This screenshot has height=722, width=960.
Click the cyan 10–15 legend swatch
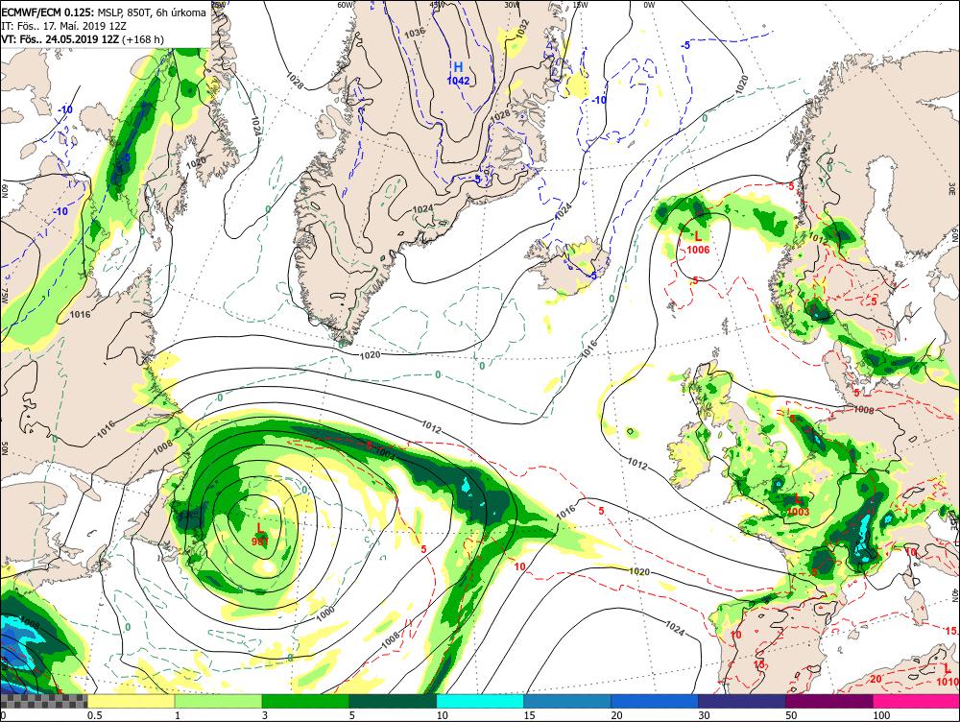[x=479, y=701]
